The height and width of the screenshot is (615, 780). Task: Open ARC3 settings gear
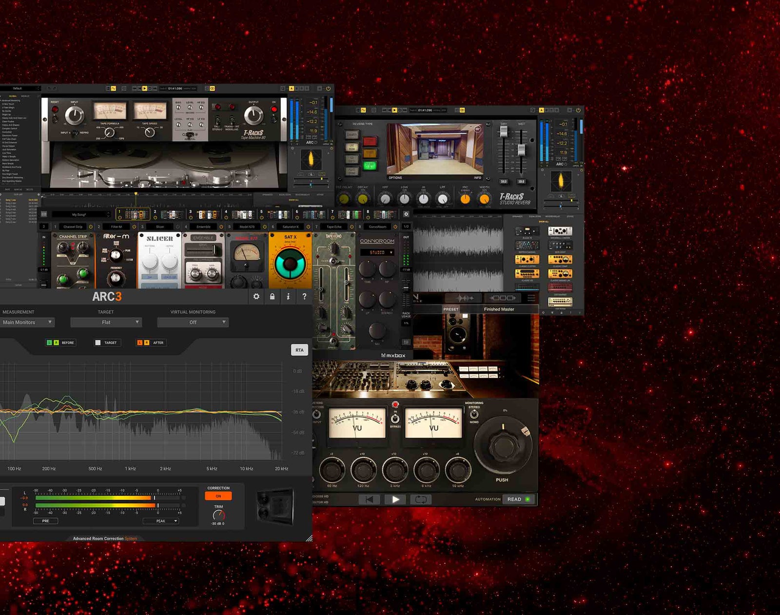pos(256,297)
